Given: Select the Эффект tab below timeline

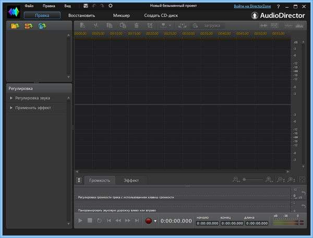Looking at the screenshot, I should 131,180.
